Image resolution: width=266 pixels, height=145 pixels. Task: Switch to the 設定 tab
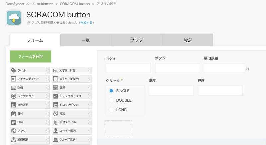point(188,40)
